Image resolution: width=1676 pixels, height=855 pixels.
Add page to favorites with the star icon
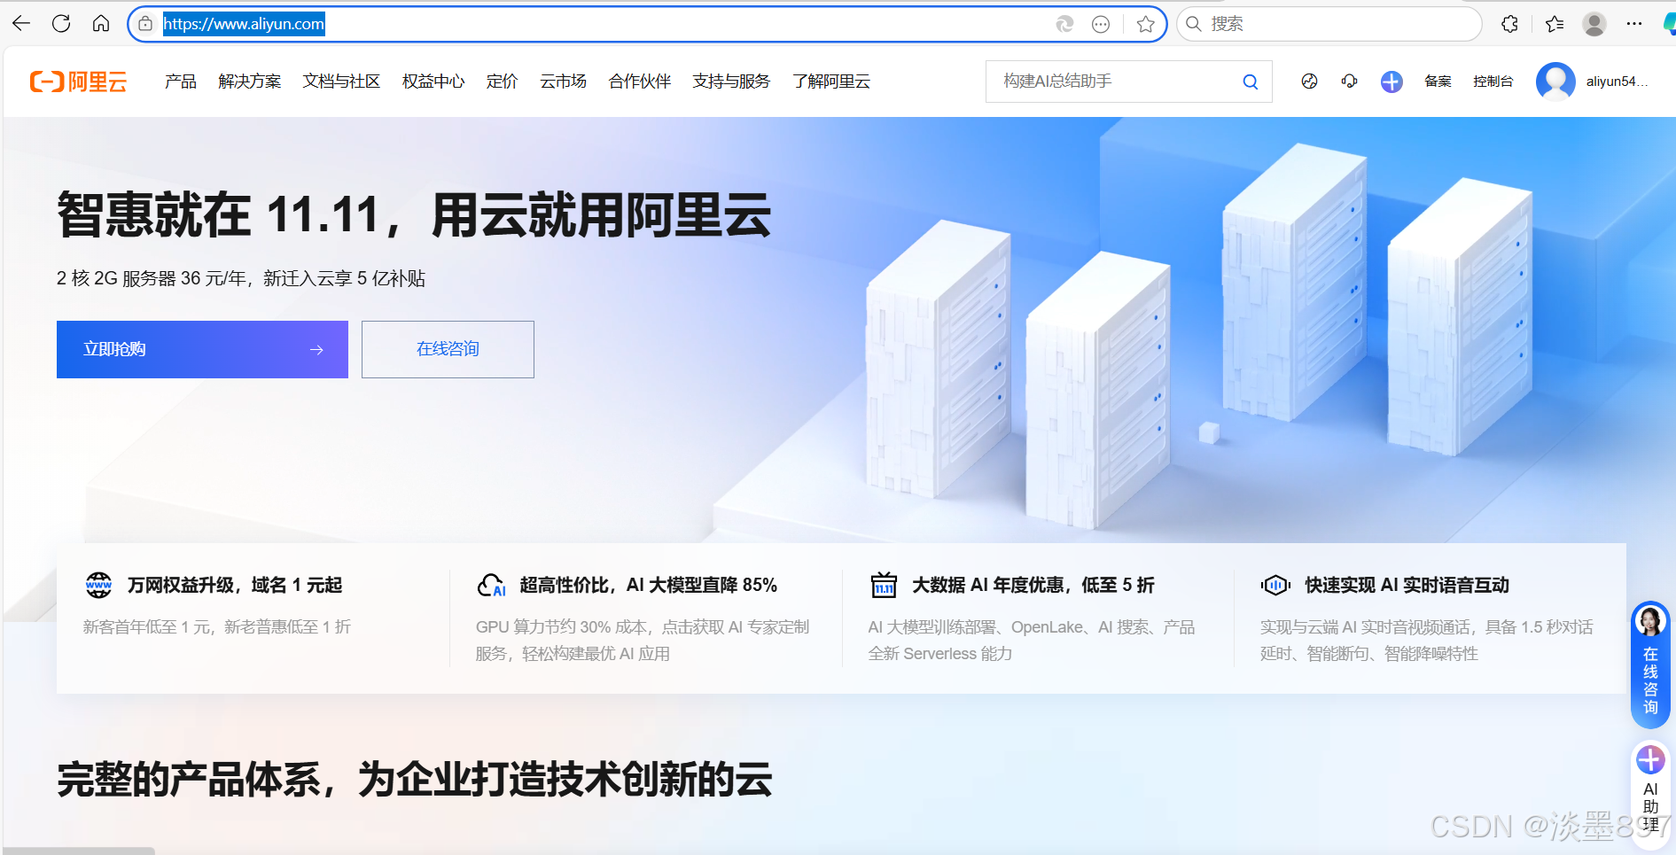[x=1146, y=24]
